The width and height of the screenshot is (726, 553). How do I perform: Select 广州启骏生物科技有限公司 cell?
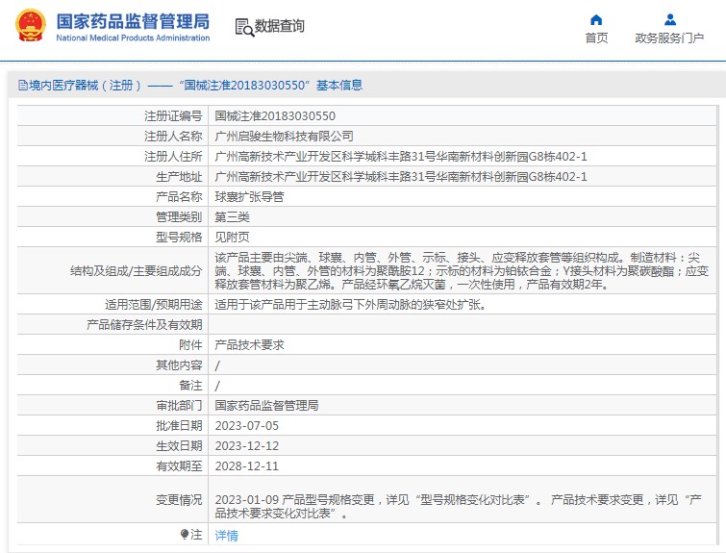285,137
